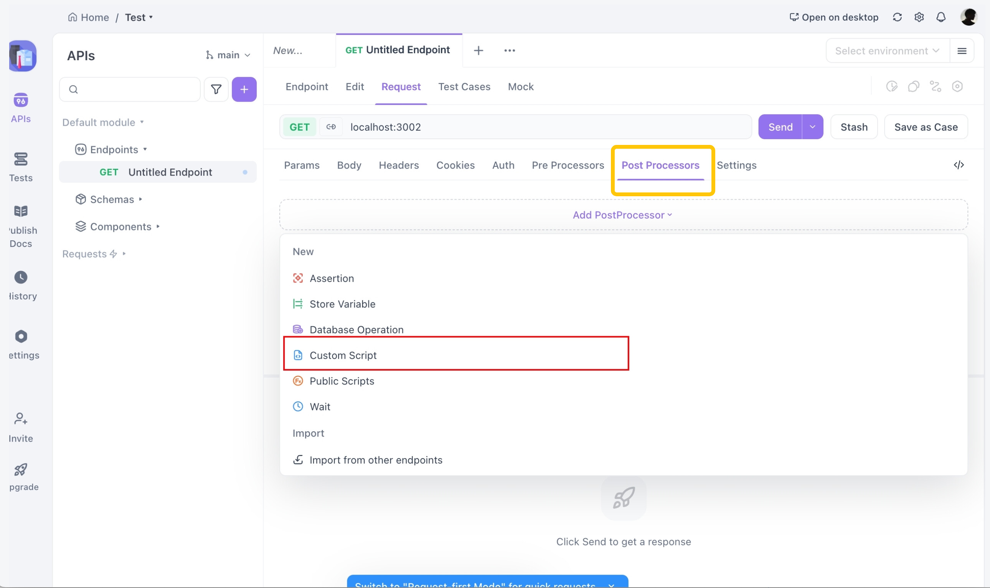The height and width of the screenshot is (588, 990).
Task: Open the code view icon
Action: tap(958, 165)
